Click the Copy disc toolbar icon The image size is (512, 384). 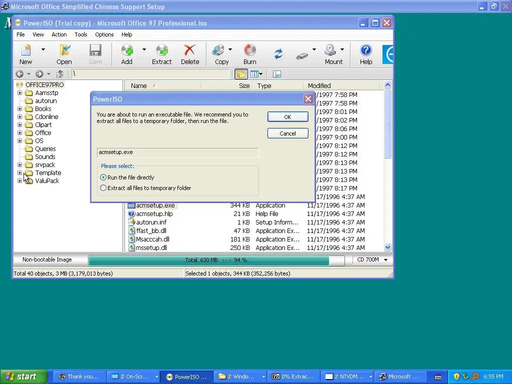pyautogui.click(x=218, y=50)
